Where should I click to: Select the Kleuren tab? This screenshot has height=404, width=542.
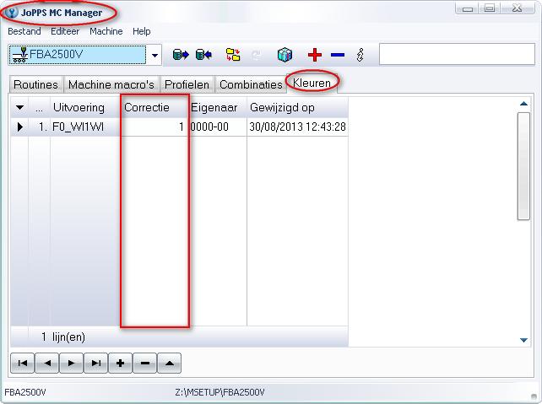(312, 83)
